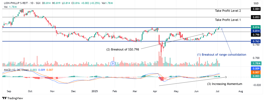The width and height of the screenshot is (265, 102).
Task: Click the dividend 'D' marker icon
Action: 113,63
